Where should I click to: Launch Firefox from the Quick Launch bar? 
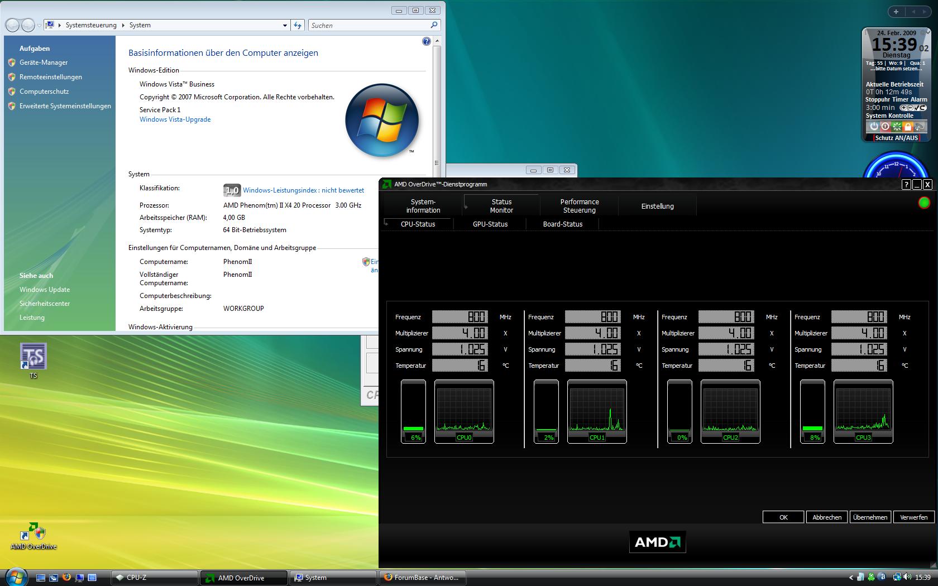[x=66, y=578]
